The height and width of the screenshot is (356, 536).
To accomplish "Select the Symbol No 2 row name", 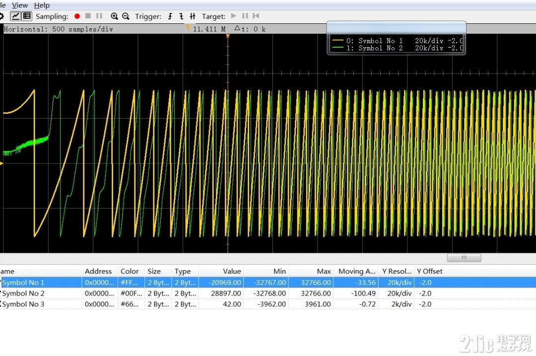I will pos(23,293).
